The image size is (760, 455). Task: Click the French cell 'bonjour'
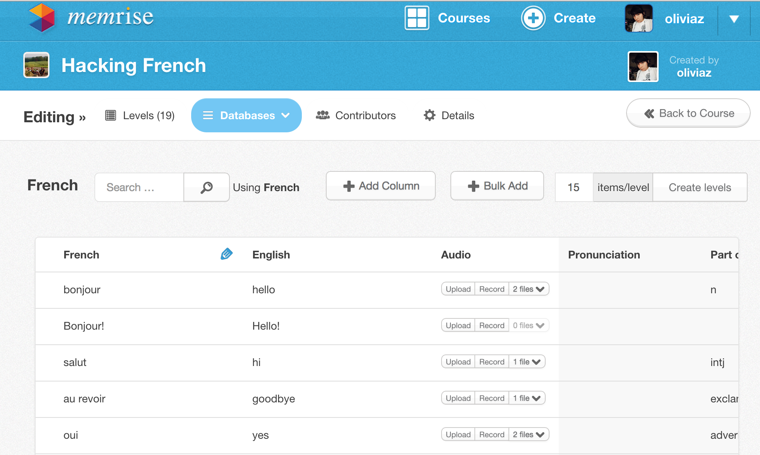[x=82, y=290]
